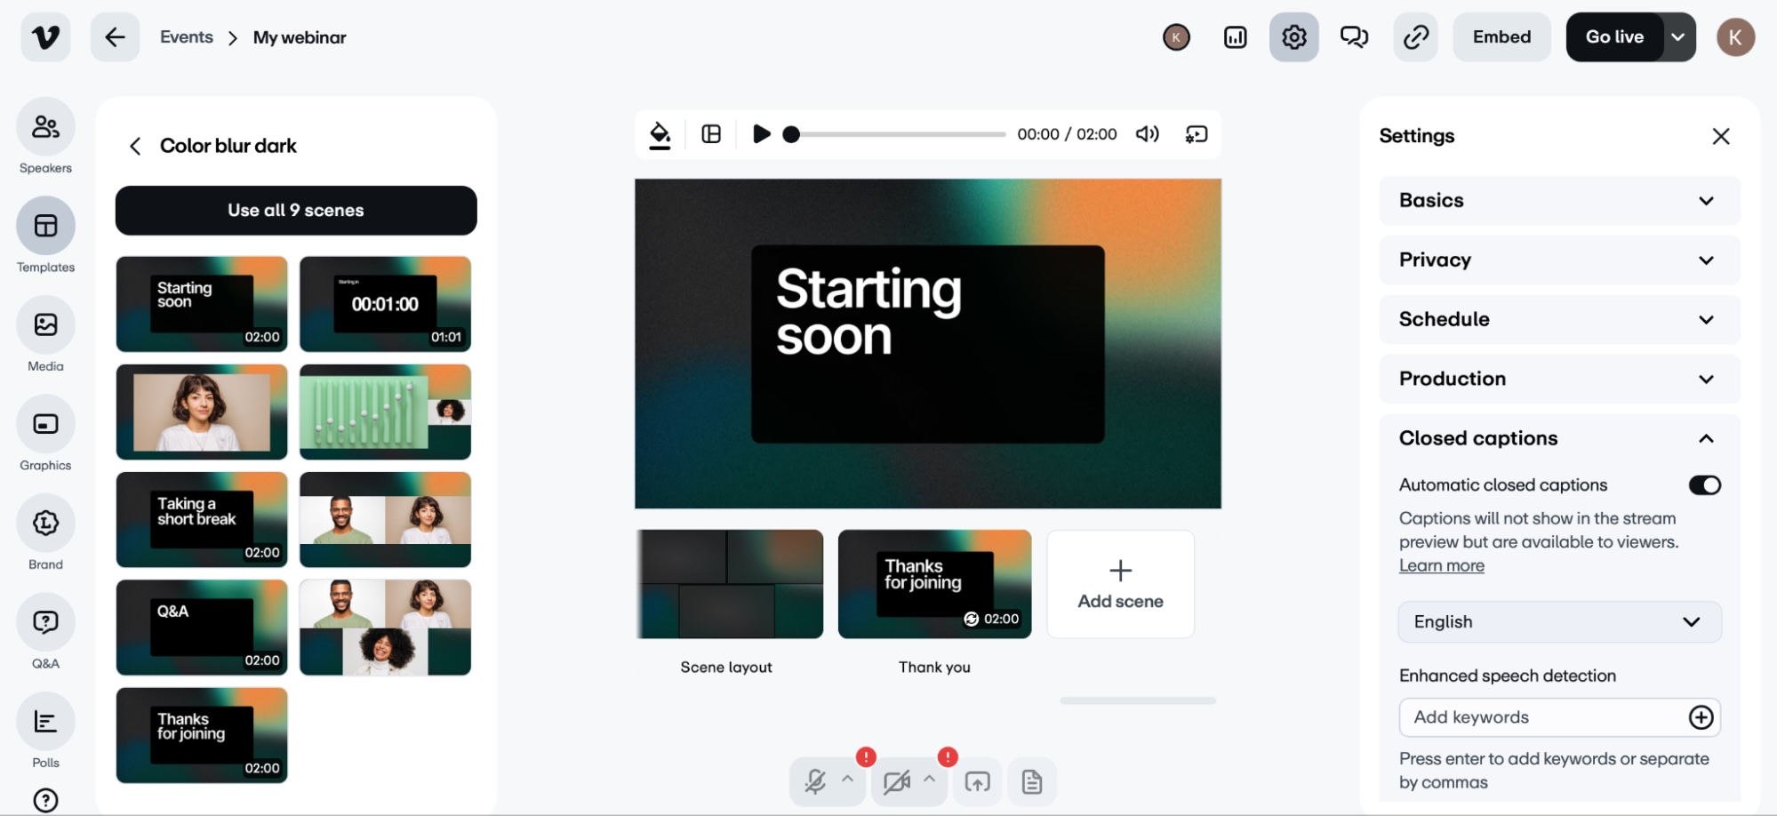Open the Polls sidebar panel

[45, 731]
